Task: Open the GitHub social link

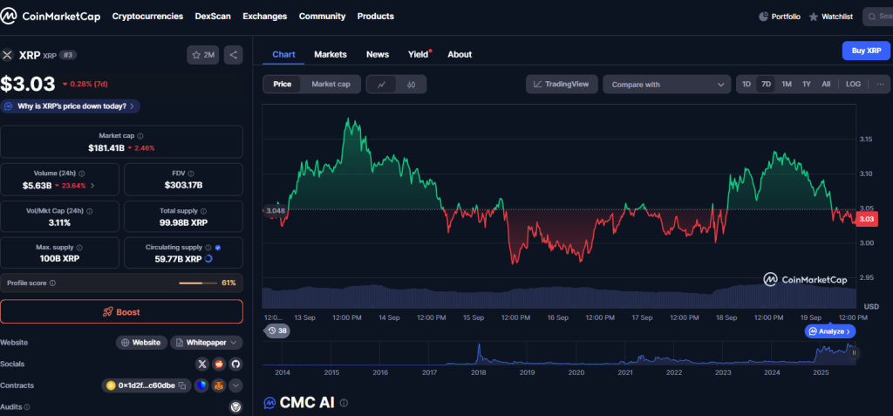Action: (235, 364)
